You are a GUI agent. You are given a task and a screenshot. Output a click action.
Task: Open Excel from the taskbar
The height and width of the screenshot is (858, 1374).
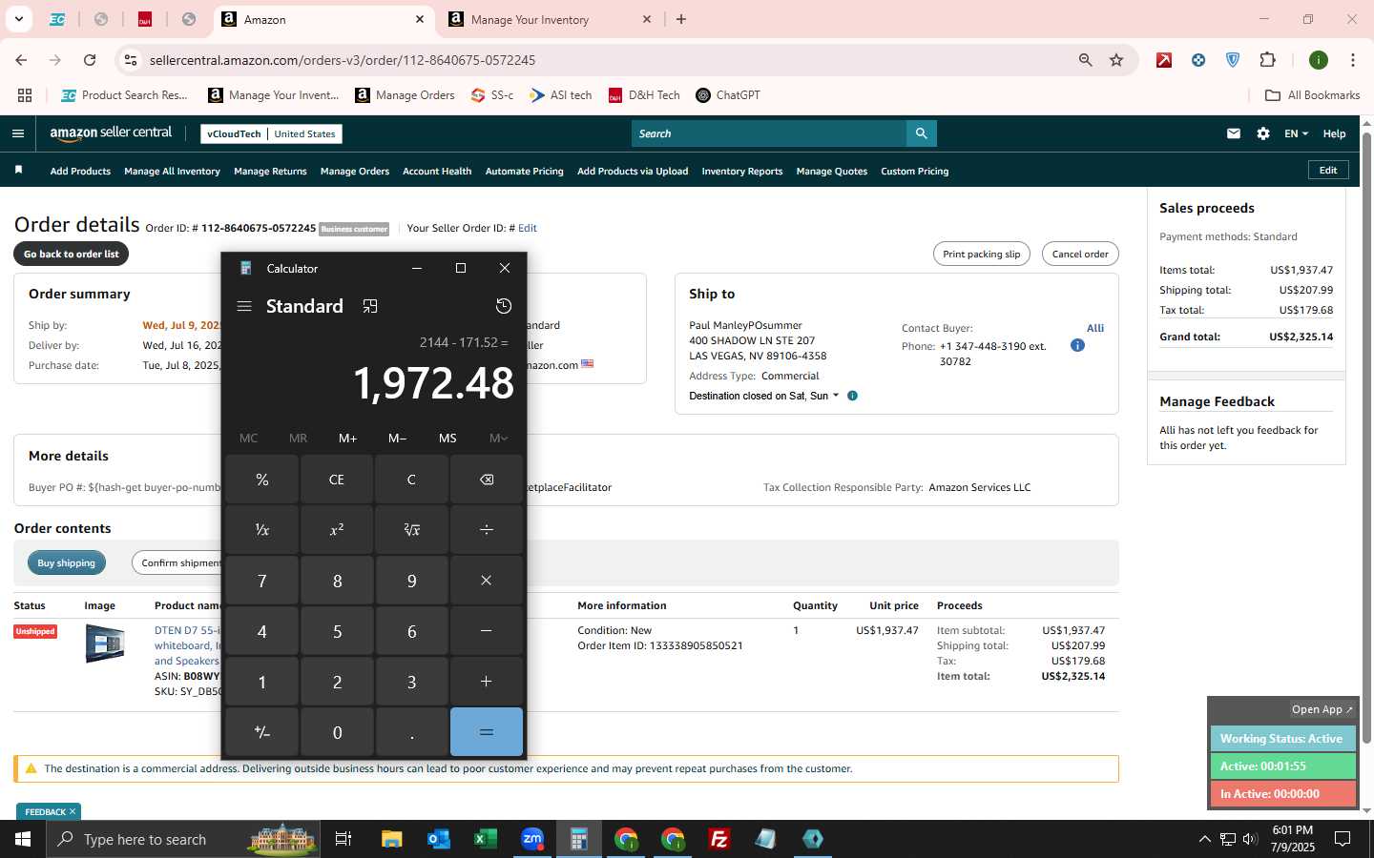click(x=485, y=839)
